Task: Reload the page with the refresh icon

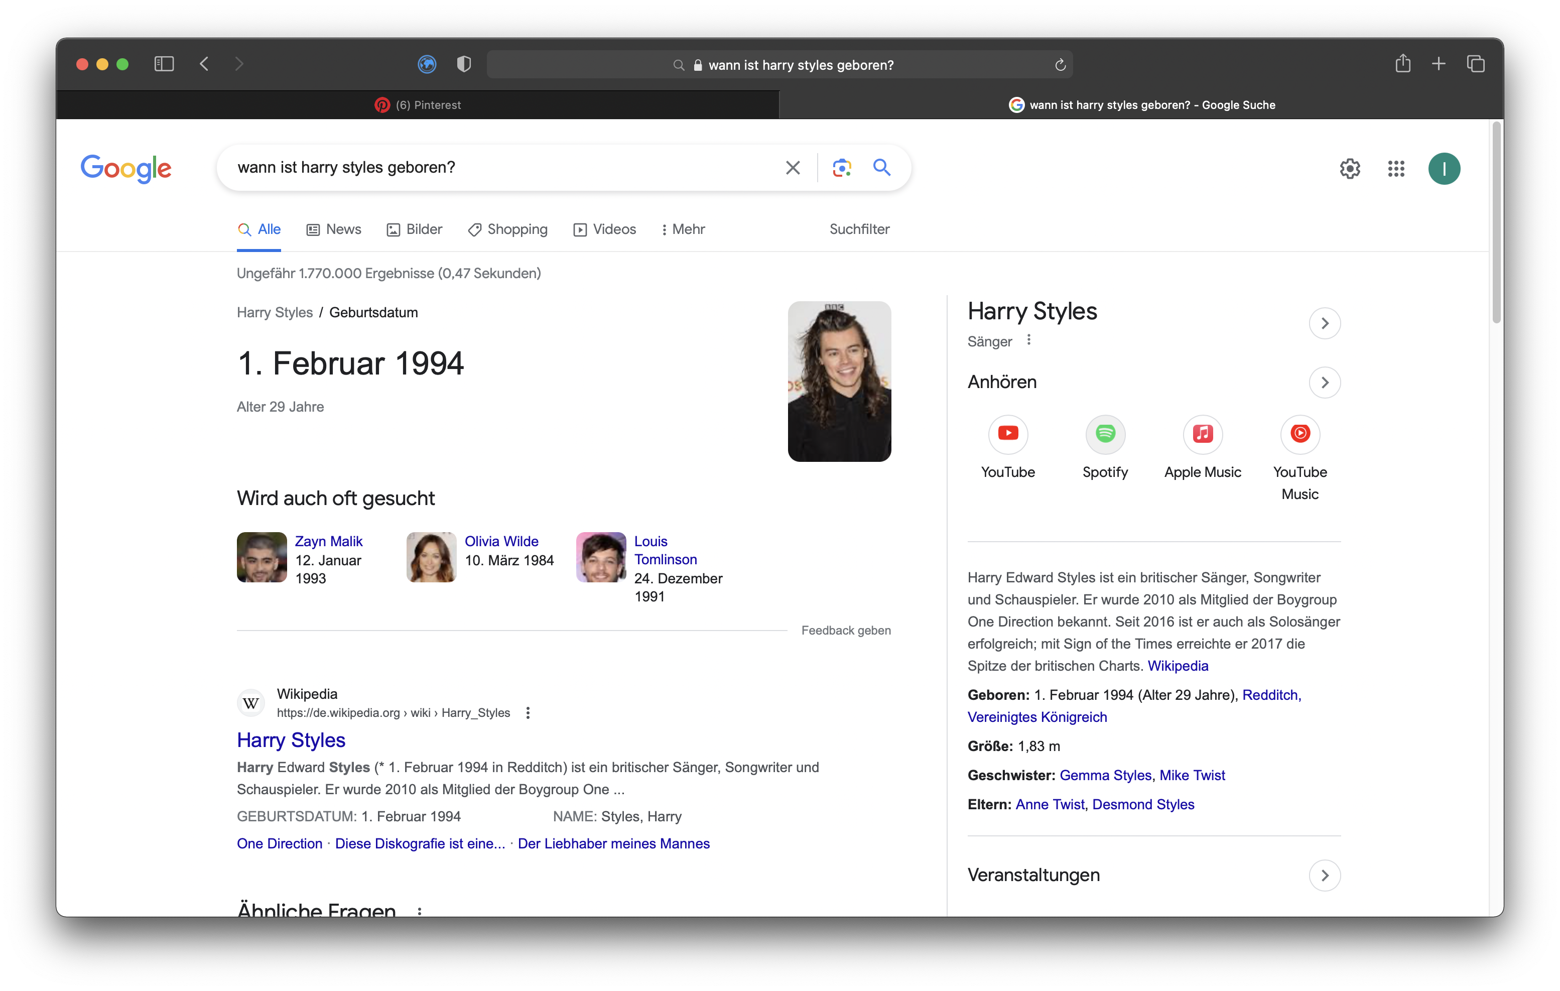Action: click(1060, 64)
